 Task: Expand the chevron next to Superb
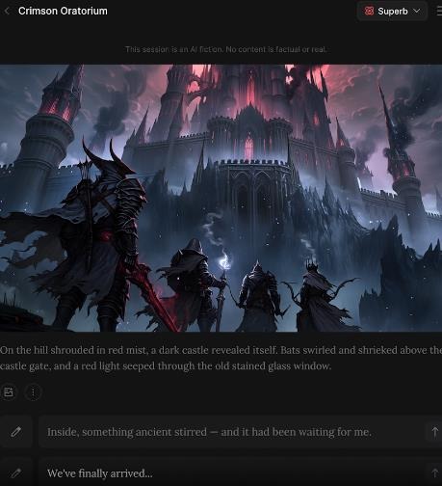417,11
